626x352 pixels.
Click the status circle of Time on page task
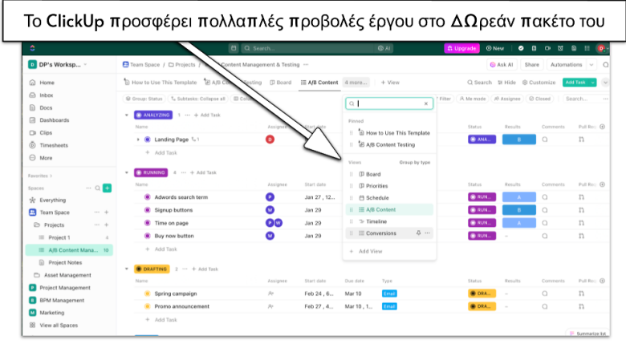[x=148, y=223]
